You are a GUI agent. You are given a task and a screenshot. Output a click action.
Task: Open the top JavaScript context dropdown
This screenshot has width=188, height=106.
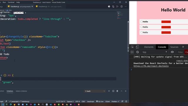(x=155, y=52)
